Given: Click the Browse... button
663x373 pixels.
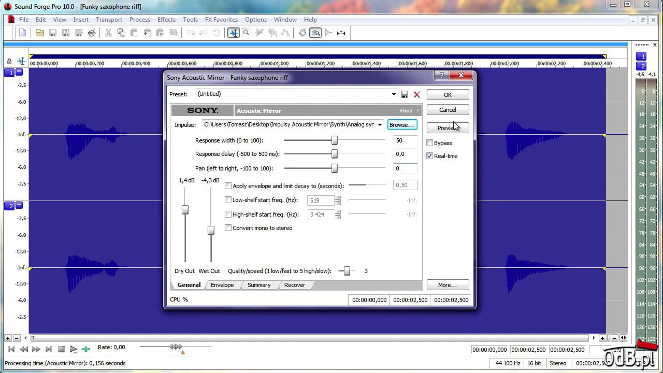Looking at the screenshot, I should [x=402, y=125].
